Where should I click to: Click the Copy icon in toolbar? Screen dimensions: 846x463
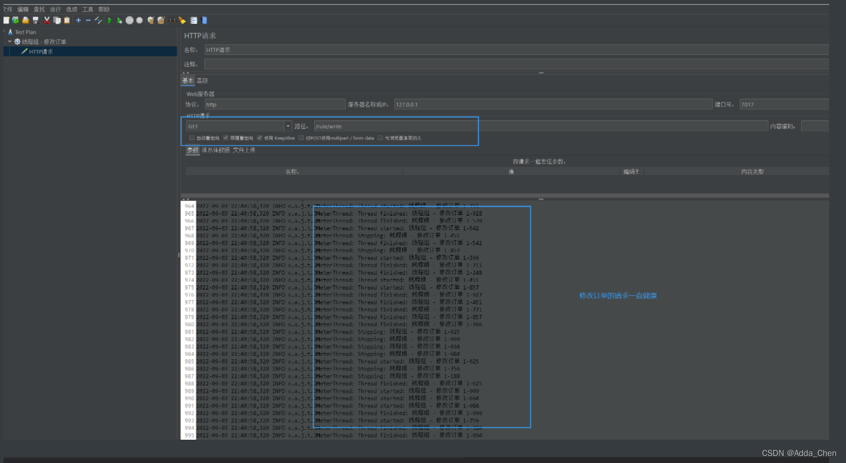point(57,20)
